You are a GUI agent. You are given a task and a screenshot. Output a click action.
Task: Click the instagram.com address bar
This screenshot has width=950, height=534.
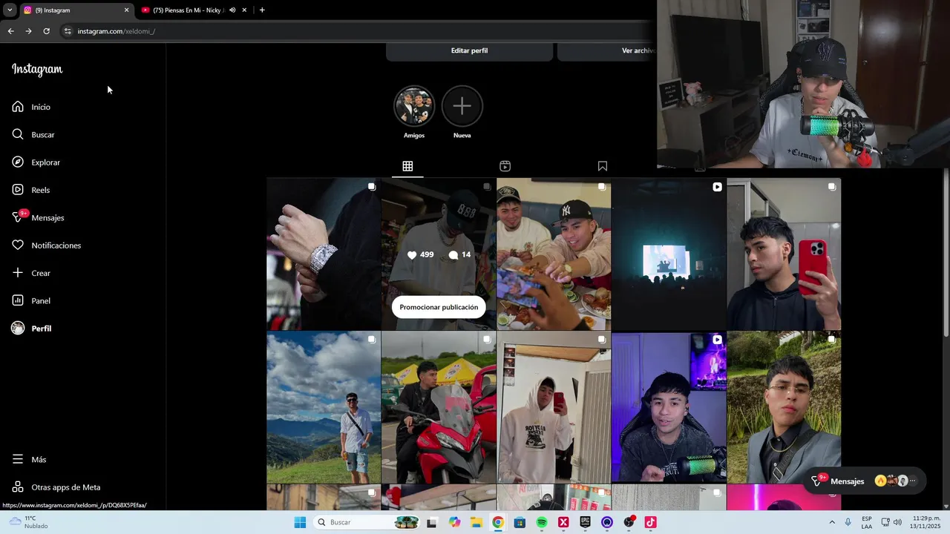(x=356, y=31)
